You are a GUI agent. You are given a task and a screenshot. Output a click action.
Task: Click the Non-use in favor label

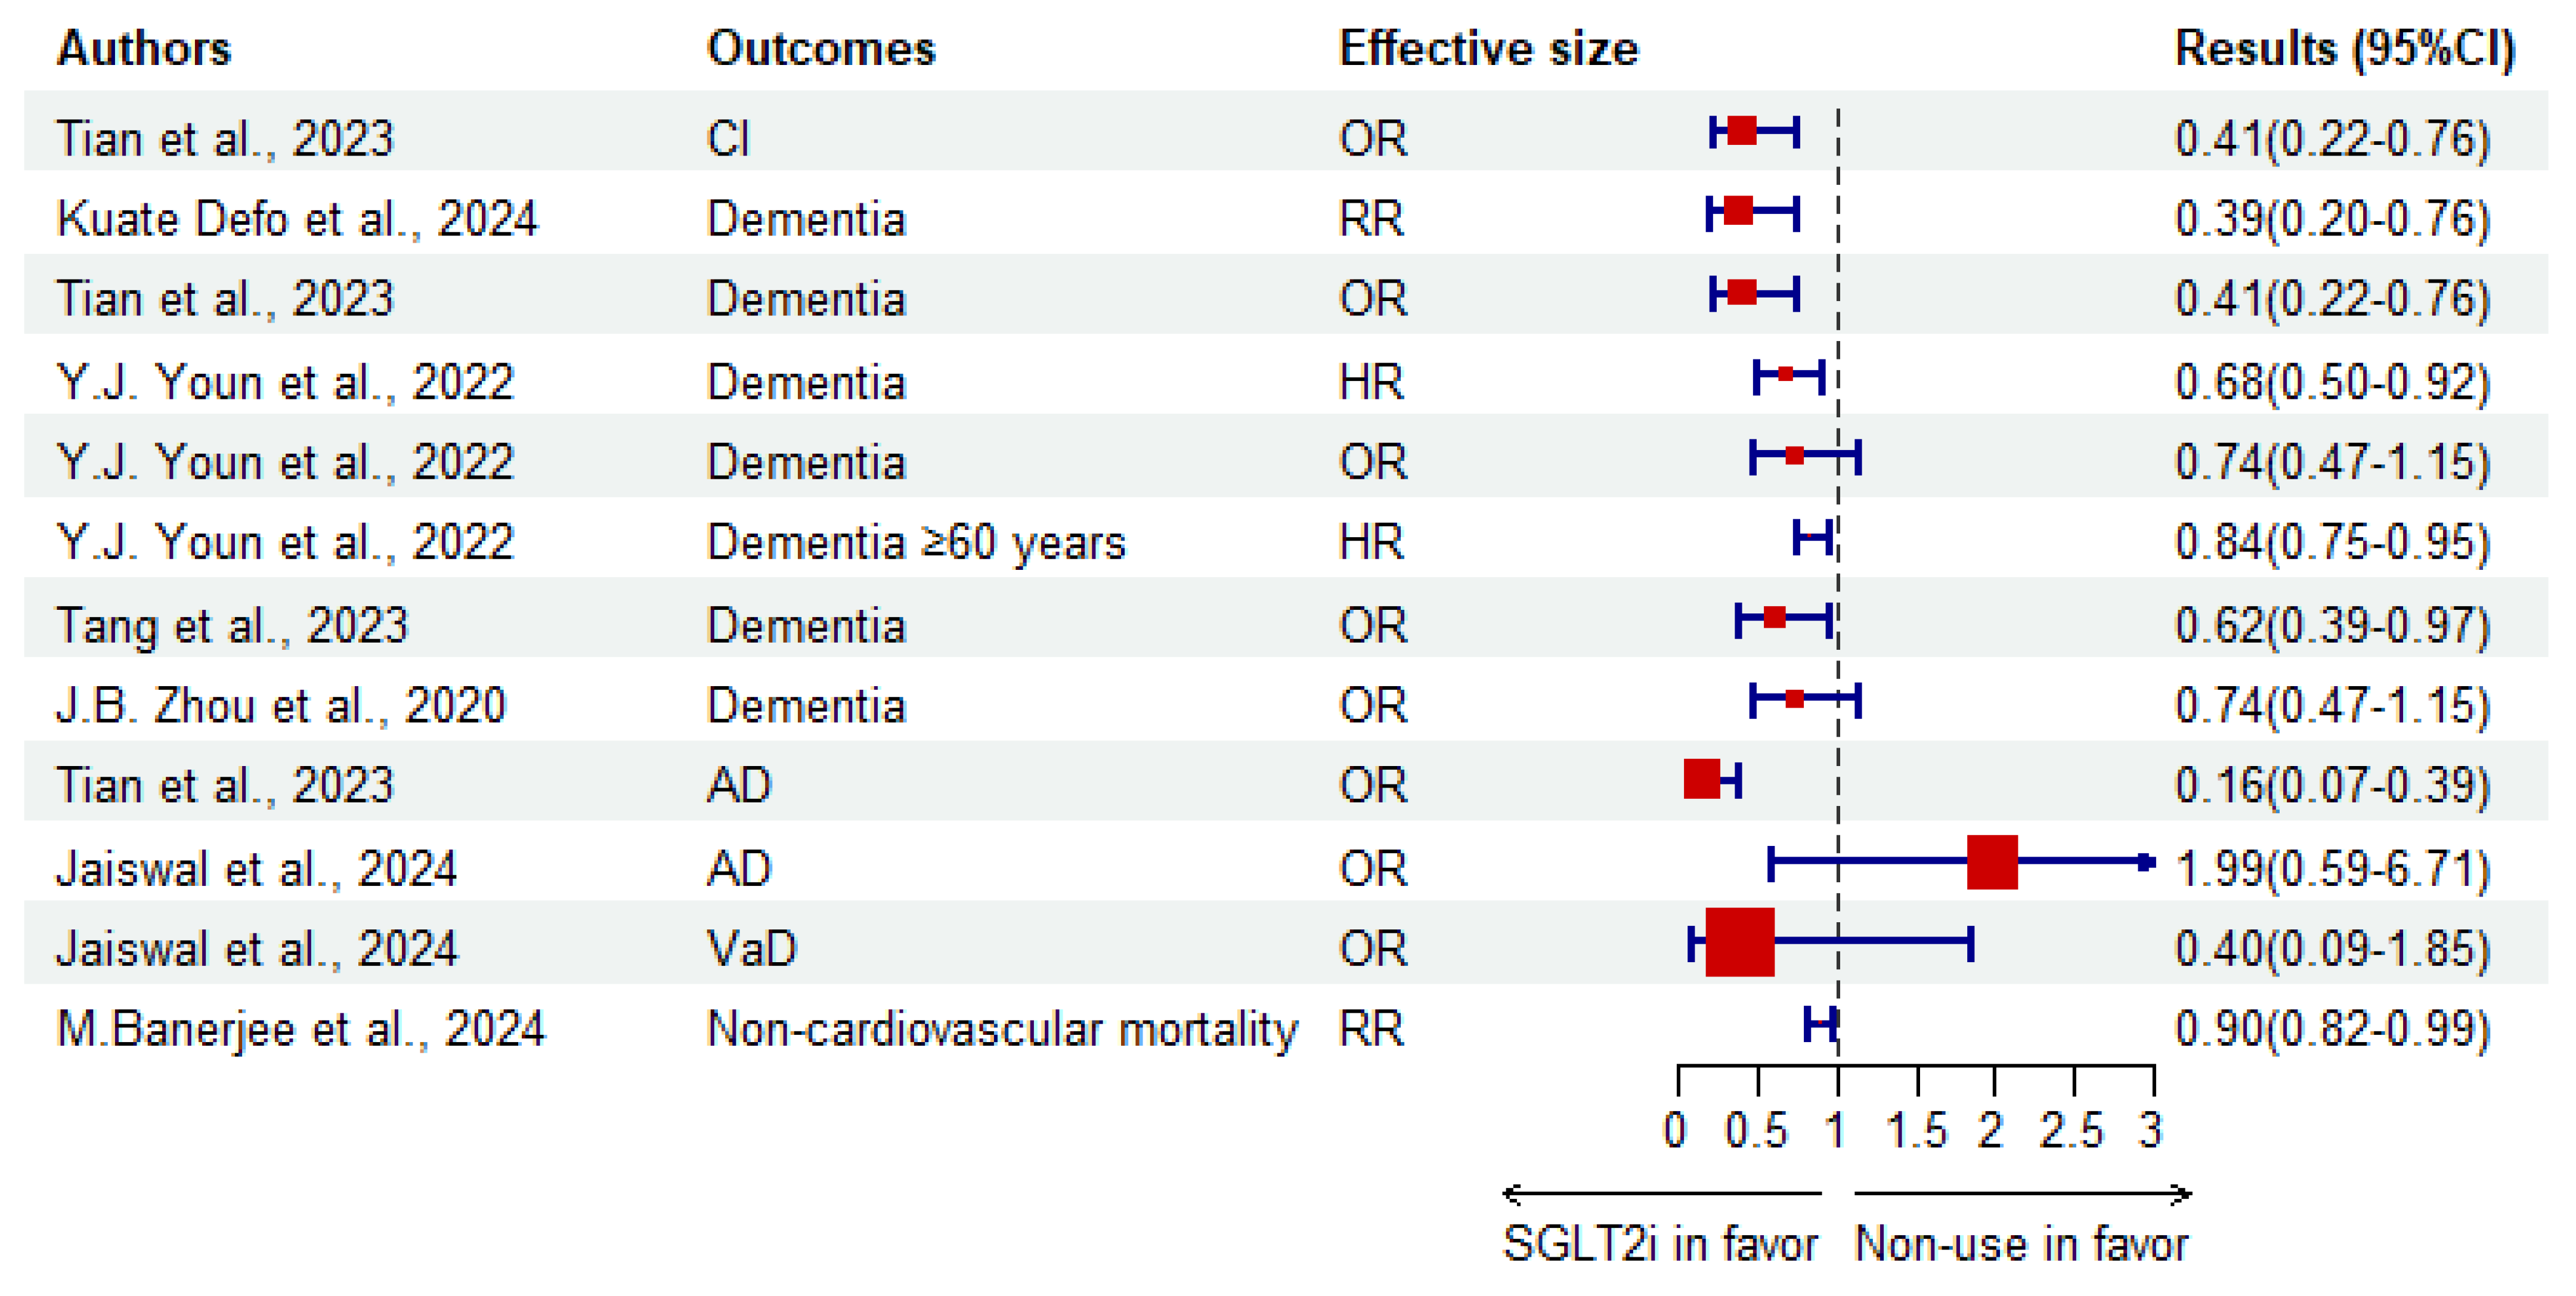click(2021, 1244)
